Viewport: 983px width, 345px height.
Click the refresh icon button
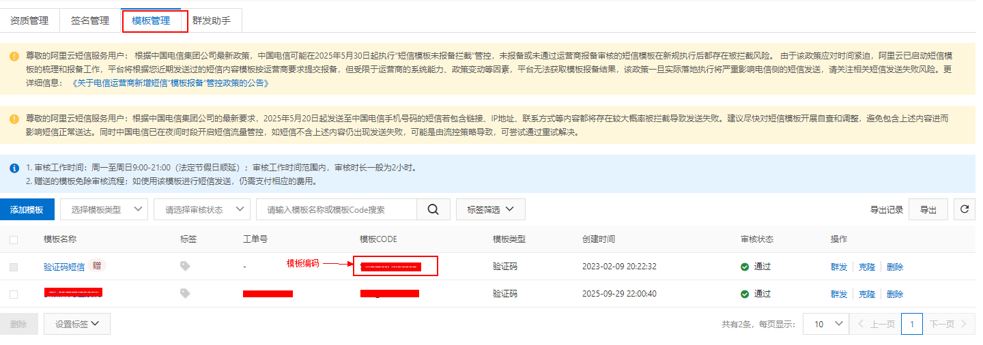(x=964, y=210)
